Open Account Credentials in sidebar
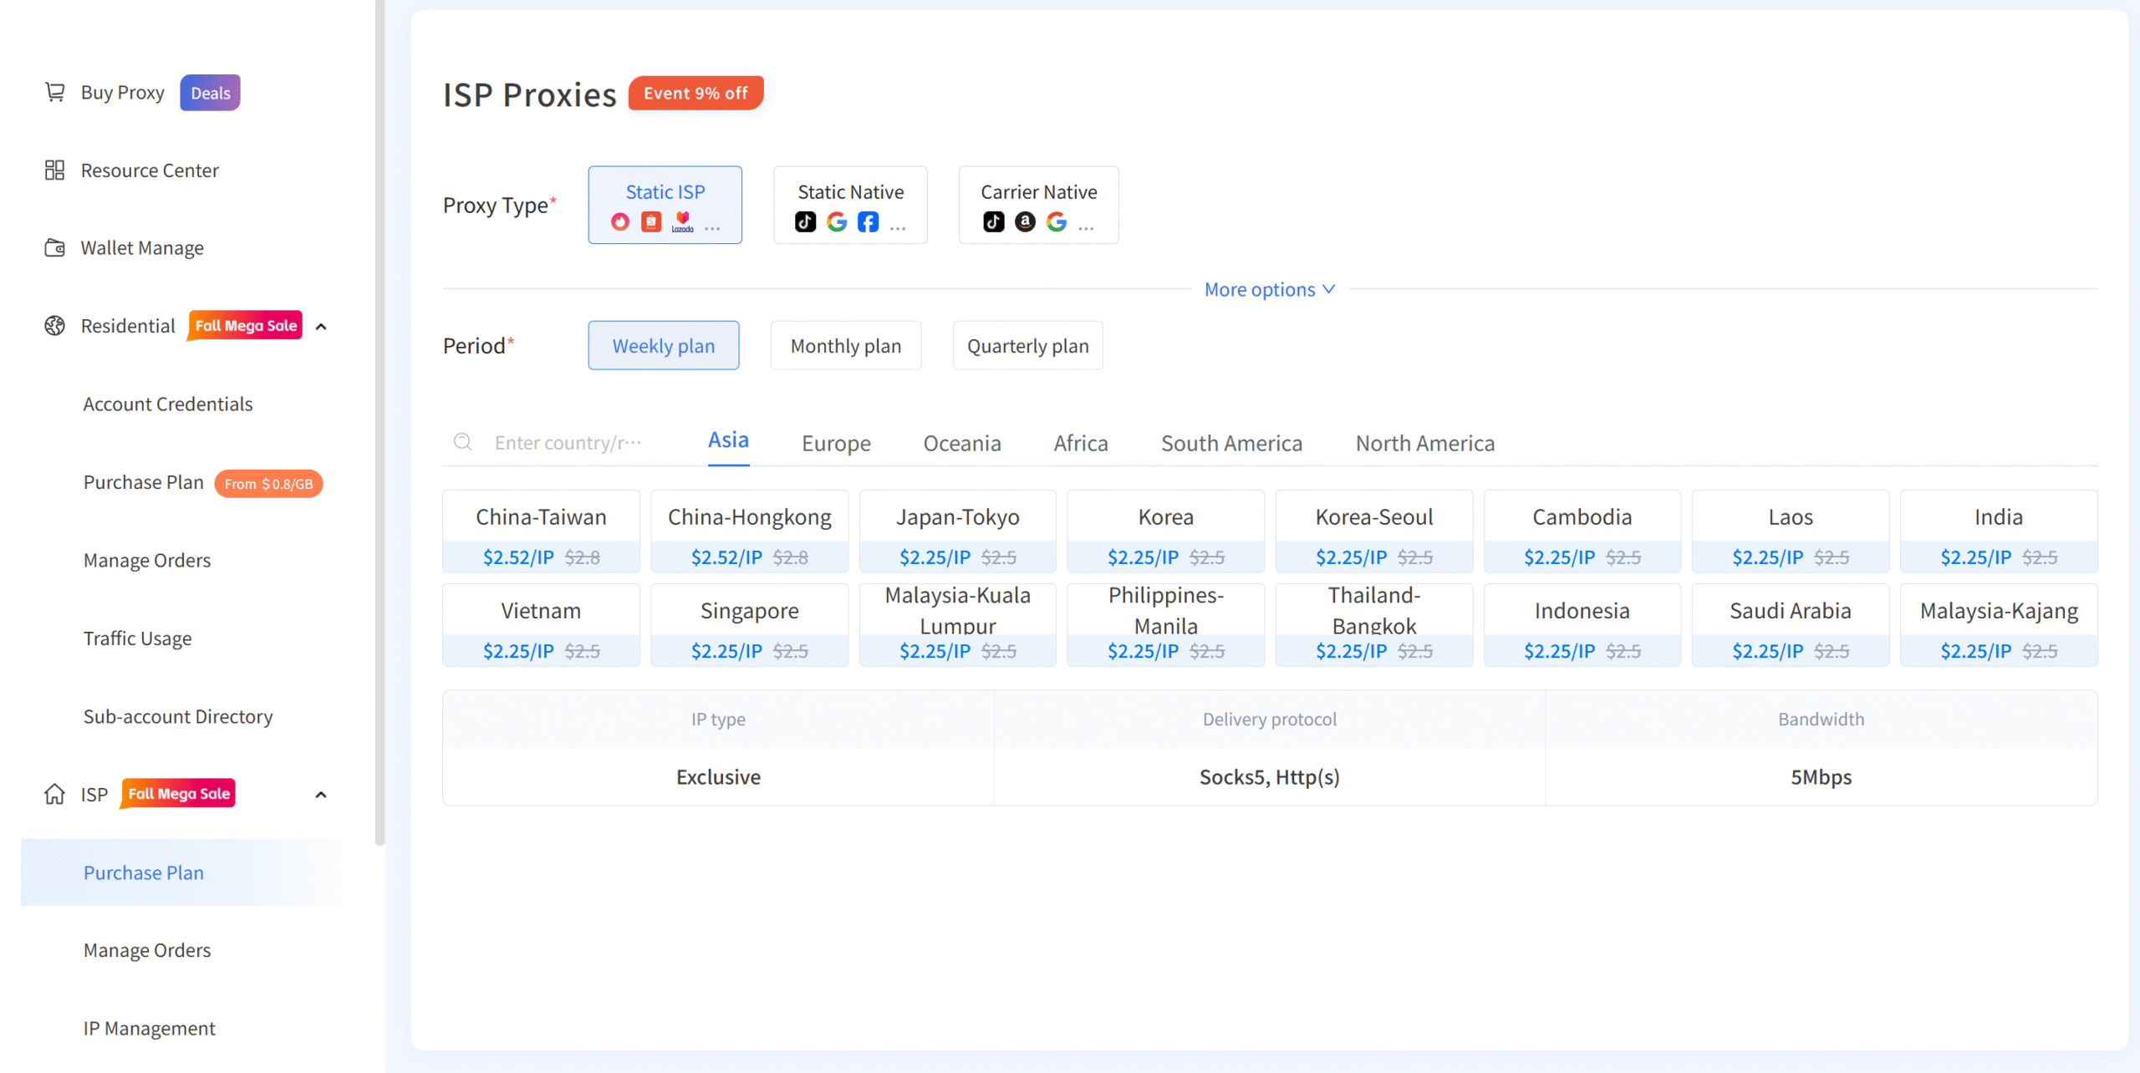Viewport: 2140px width, 1073px height. [x=168, y=404]
